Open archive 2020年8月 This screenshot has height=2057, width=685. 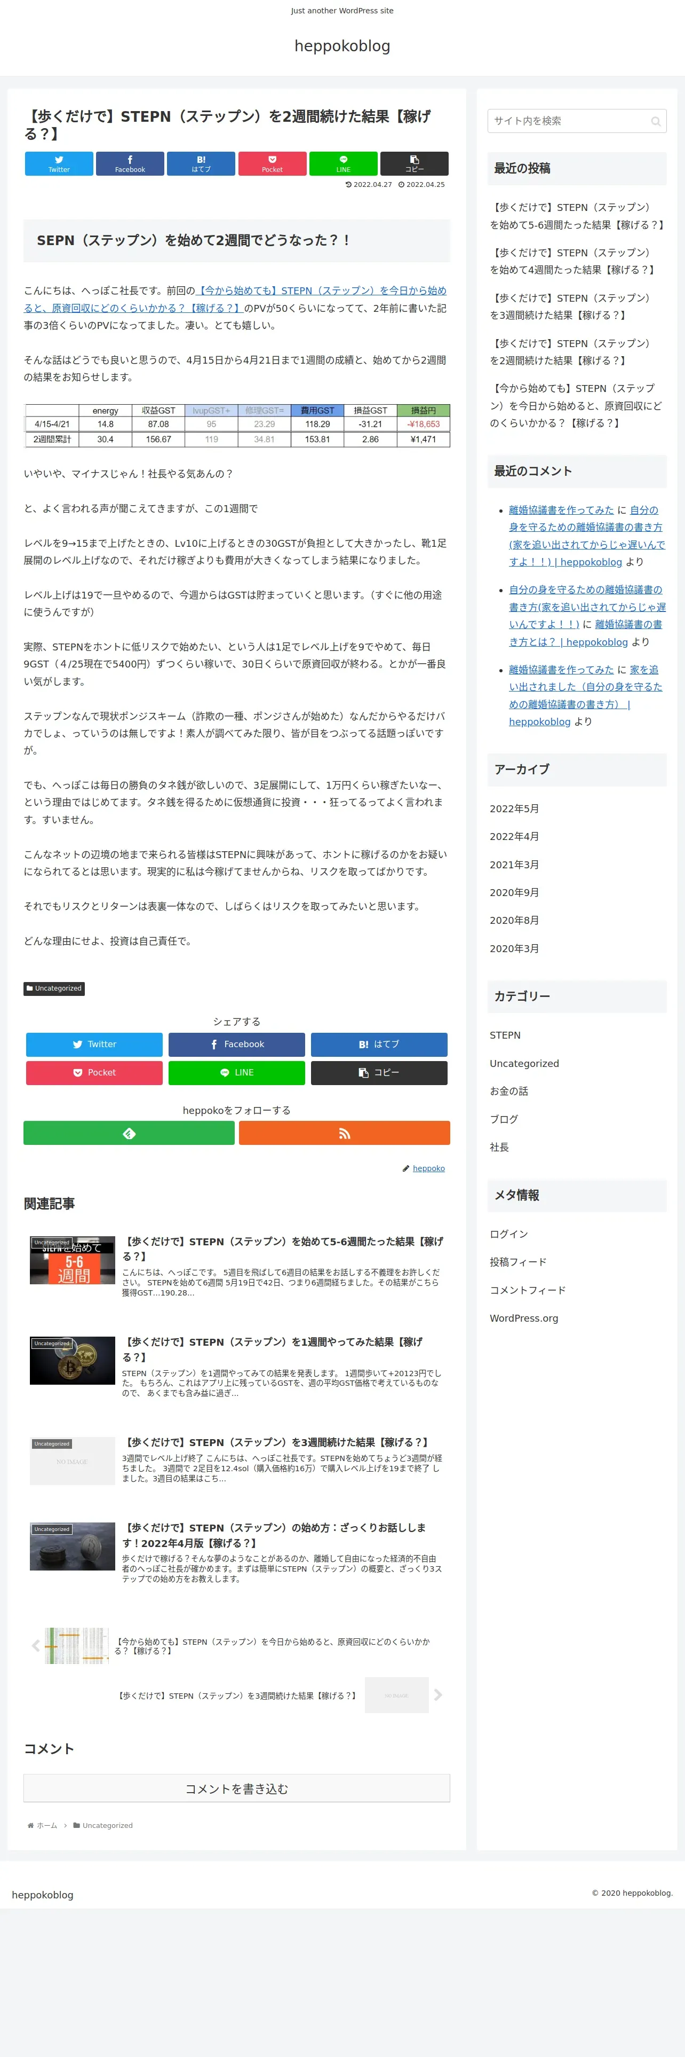pyautogui.click(x=514, y=921)
